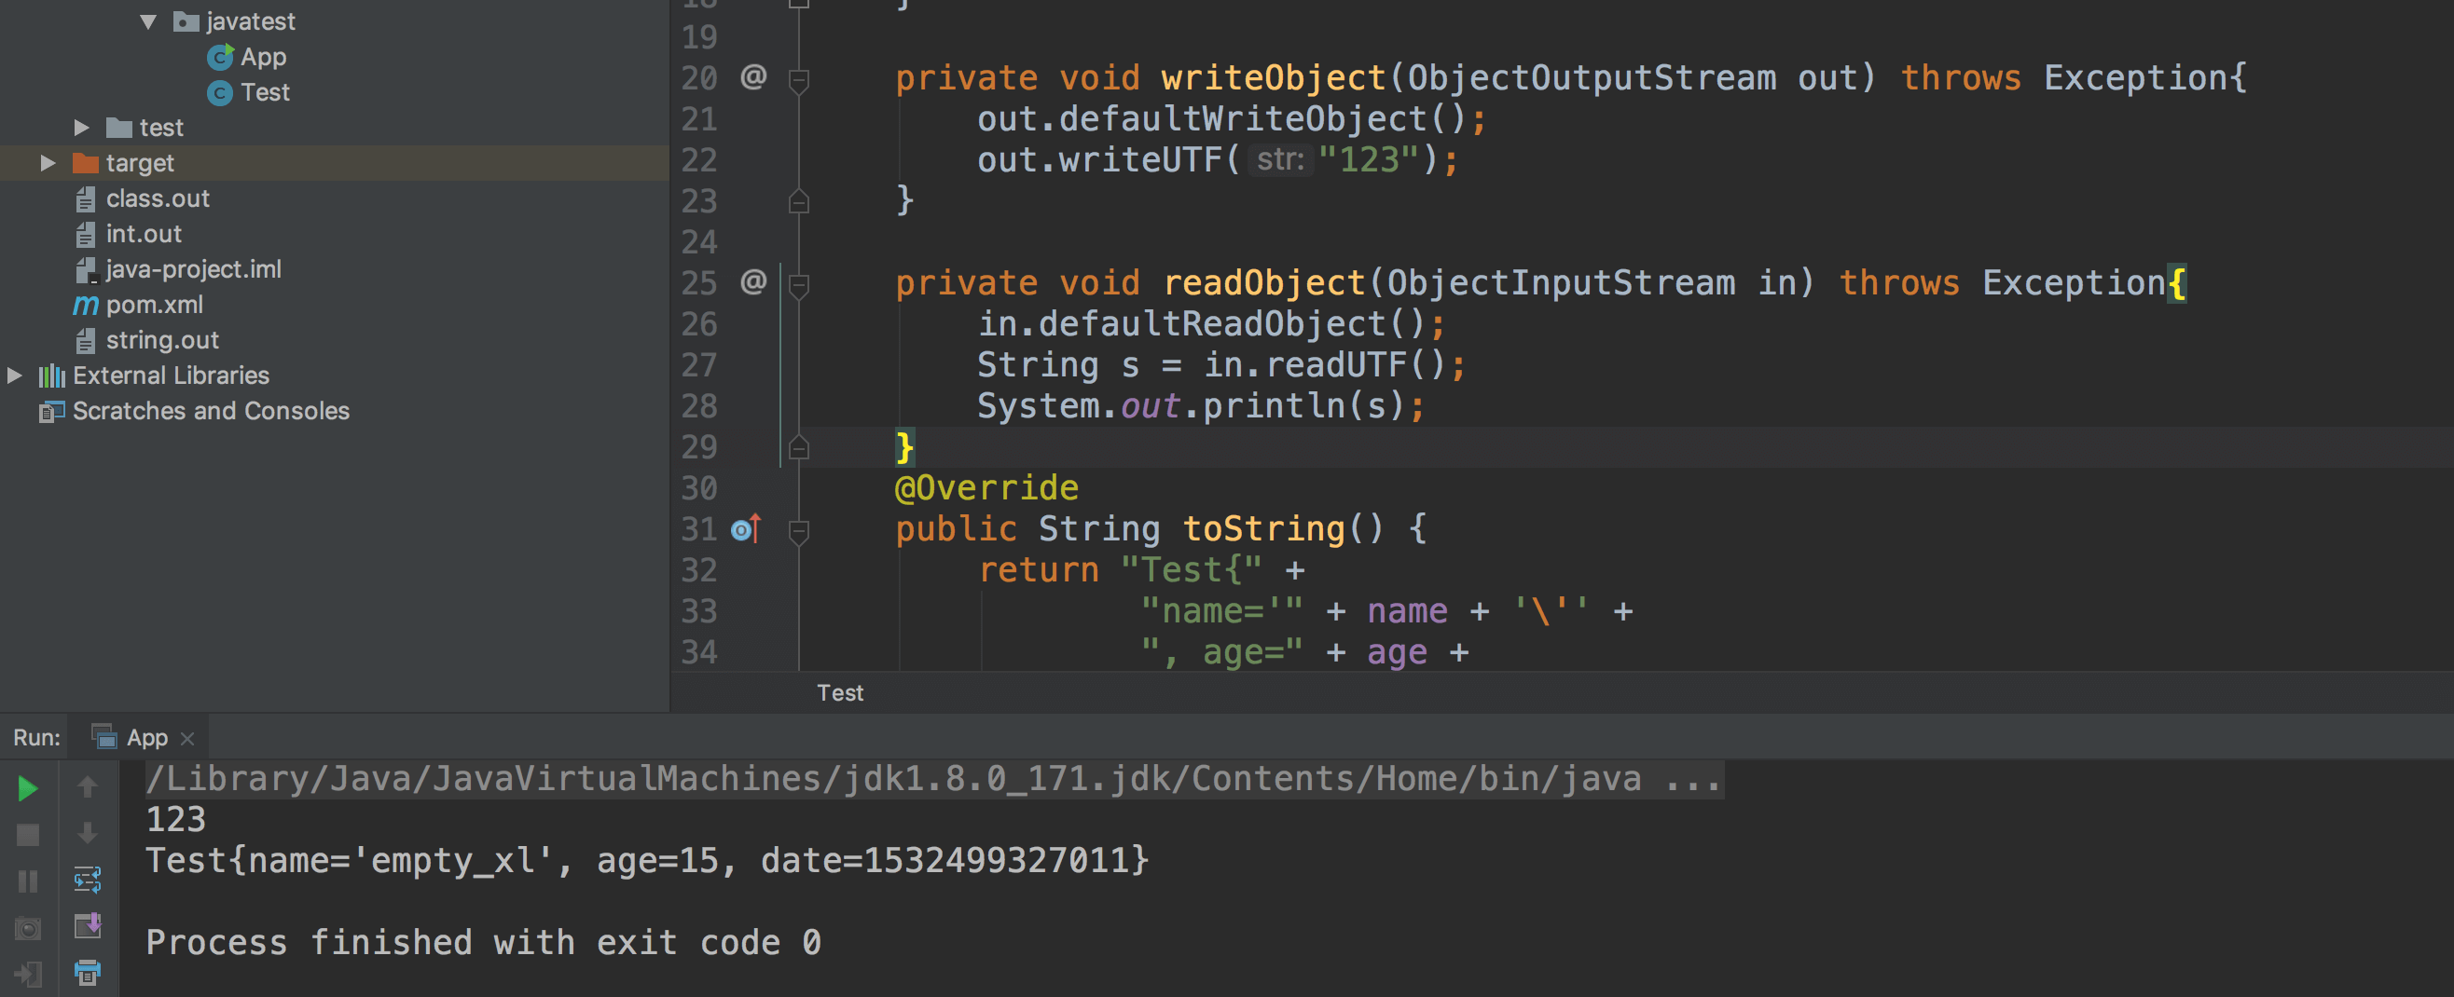Collapse writeObject method fold at line 20

(x=799, y=80)
